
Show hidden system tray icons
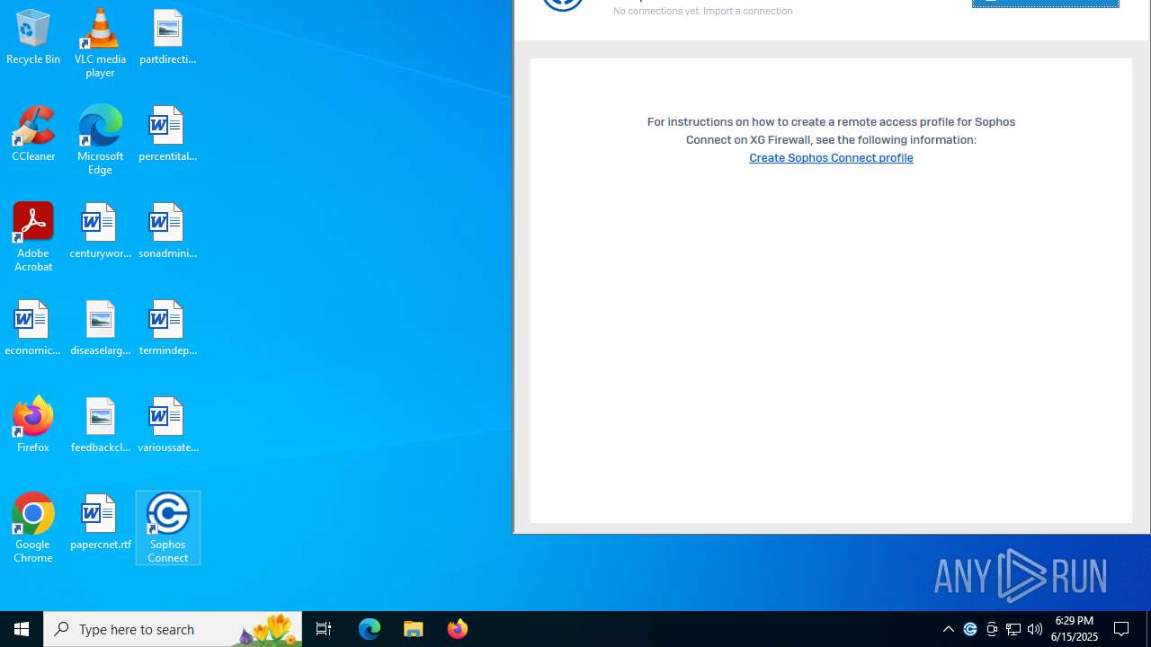point(949,629)
